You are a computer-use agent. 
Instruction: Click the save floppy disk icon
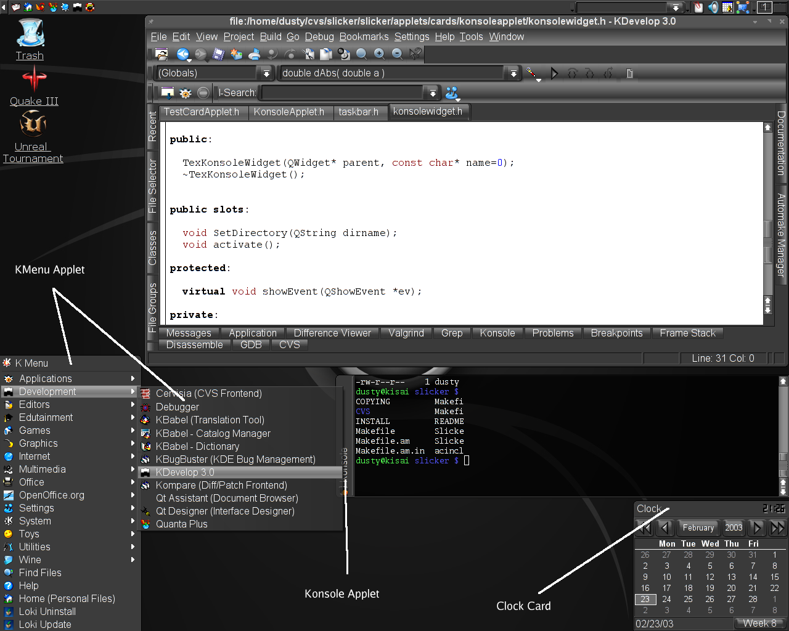[218, 54]
